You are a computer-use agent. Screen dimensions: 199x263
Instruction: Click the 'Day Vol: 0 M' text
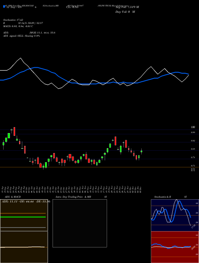coord(125,12)
